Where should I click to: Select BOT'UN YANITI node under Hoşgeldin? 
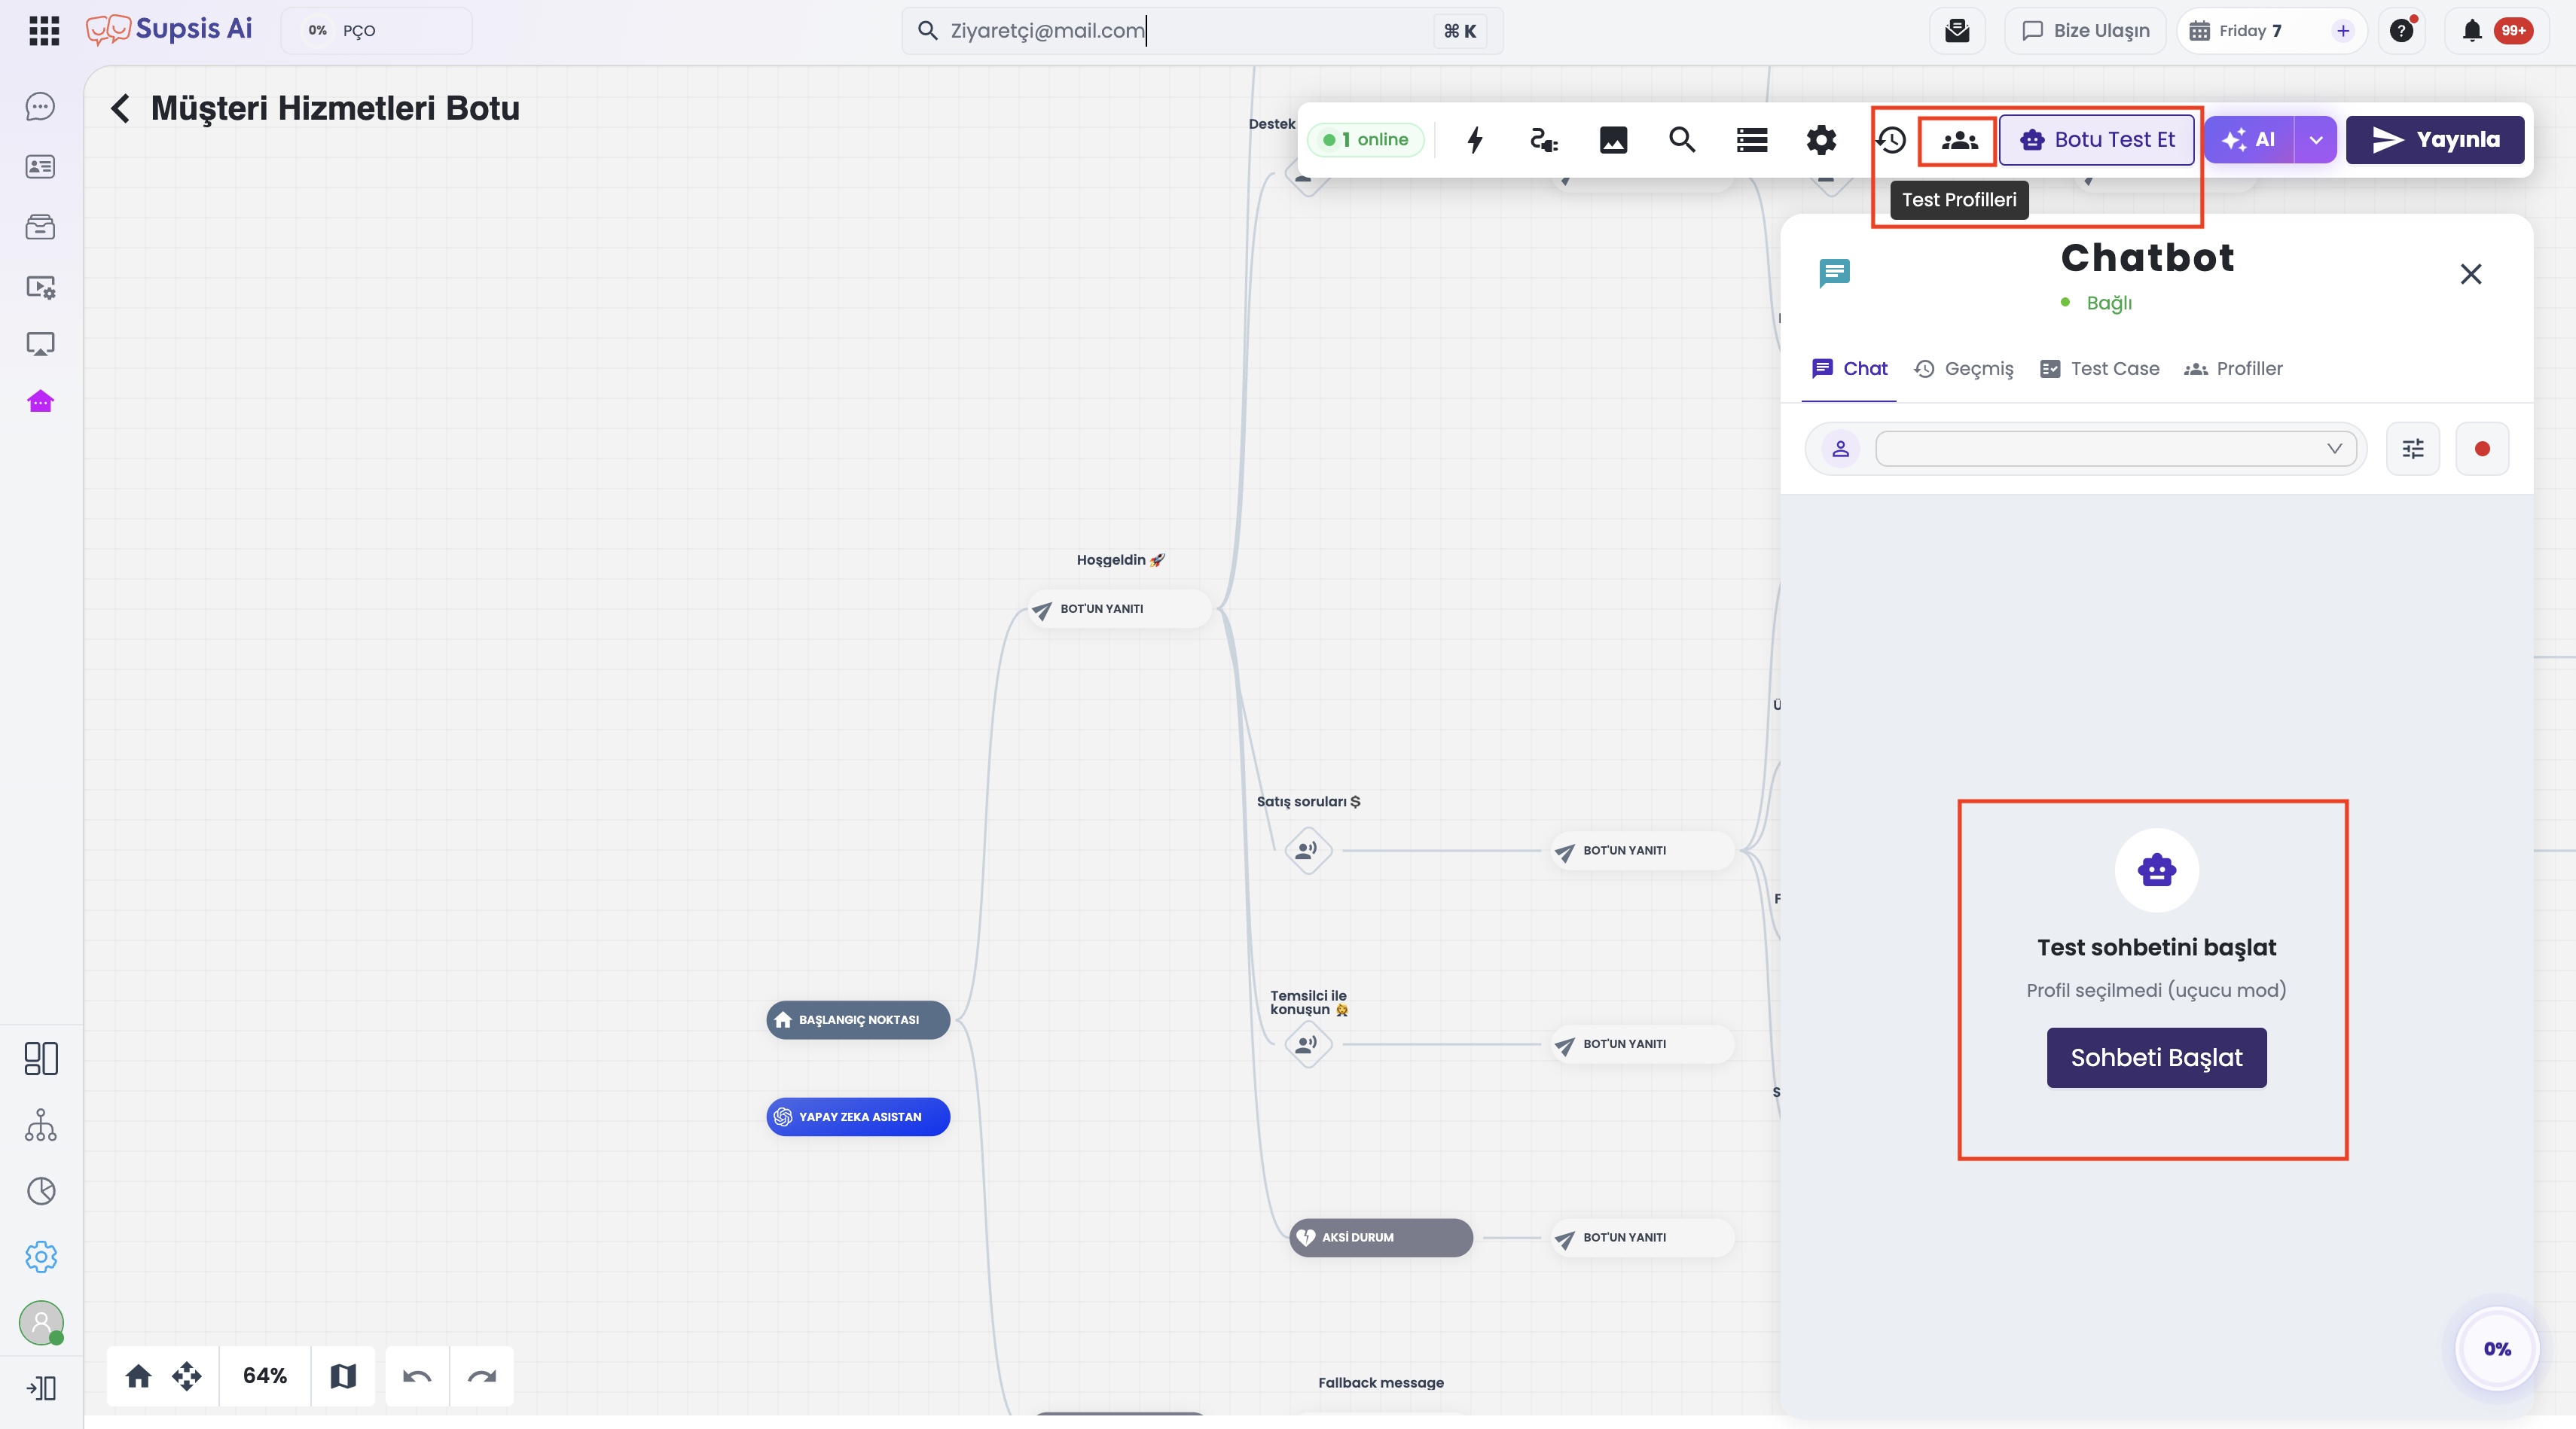point(1120,608)
